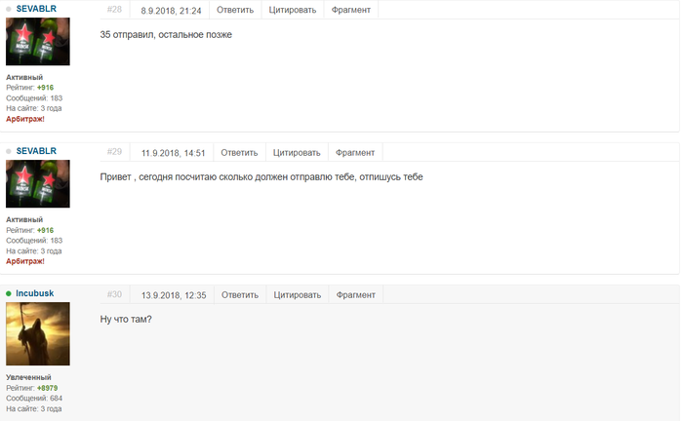
Task: Click the date 13.9.2018, 12:35
Action: tap(174, 295)
